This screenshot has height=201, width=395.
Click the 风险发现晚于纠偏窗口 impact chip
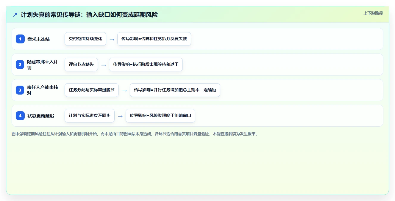tap(160, 116)
